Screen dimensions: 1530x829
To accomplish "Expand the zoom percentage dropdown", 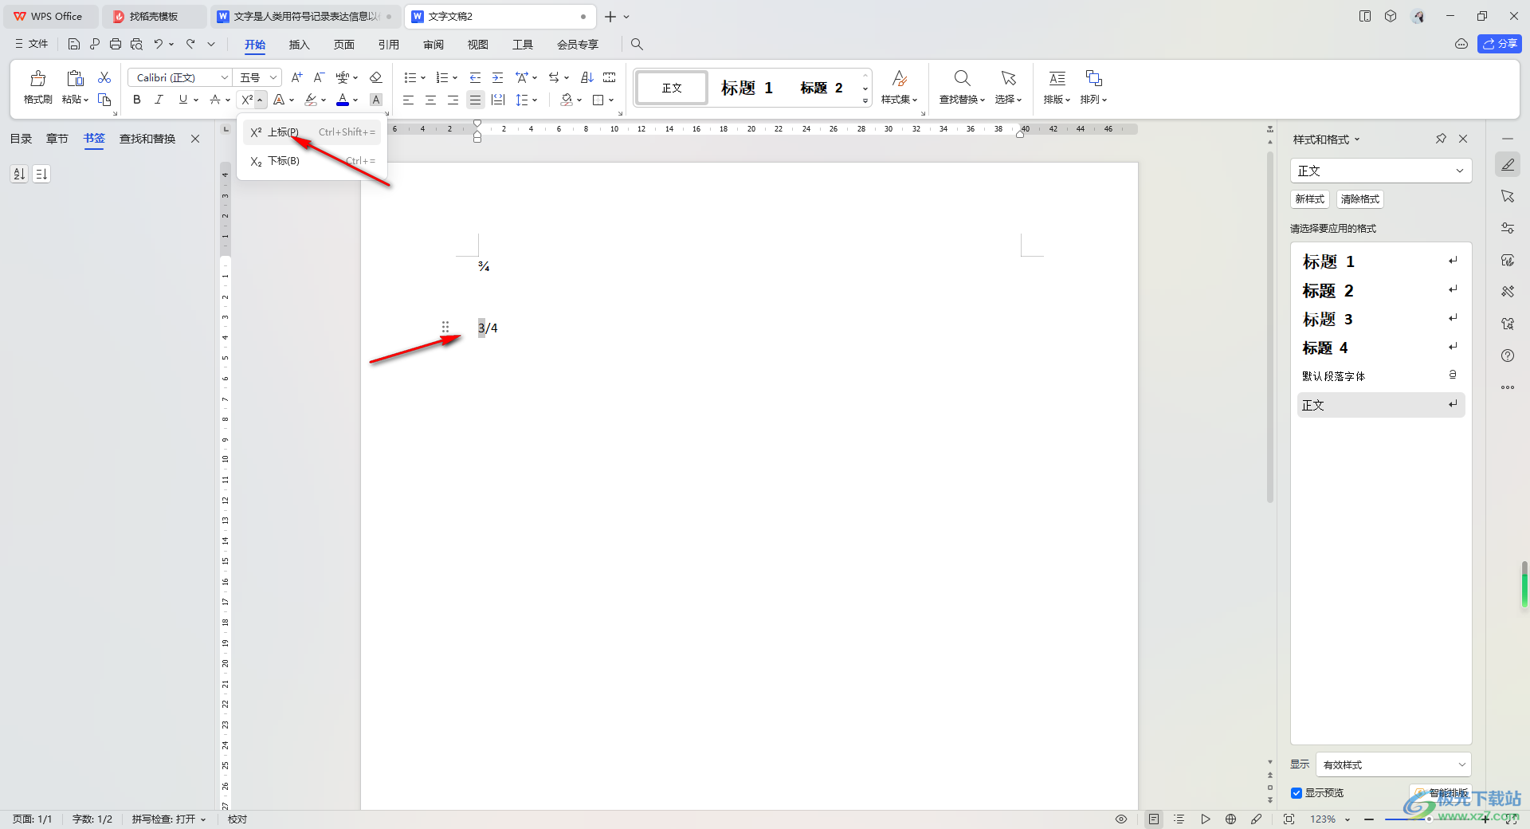I will coord(1348,819).
